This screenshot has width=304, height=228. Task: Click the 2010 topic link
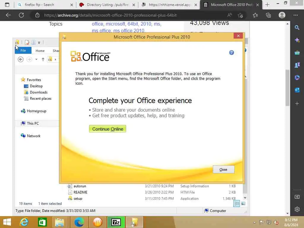click(146, 24)
